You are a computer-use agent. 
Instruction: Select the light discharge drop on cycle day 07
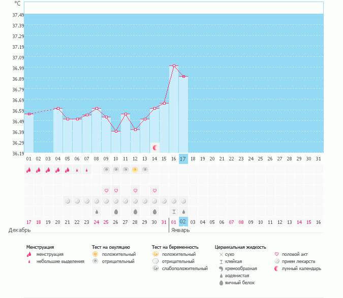click(x=86, y=170)
